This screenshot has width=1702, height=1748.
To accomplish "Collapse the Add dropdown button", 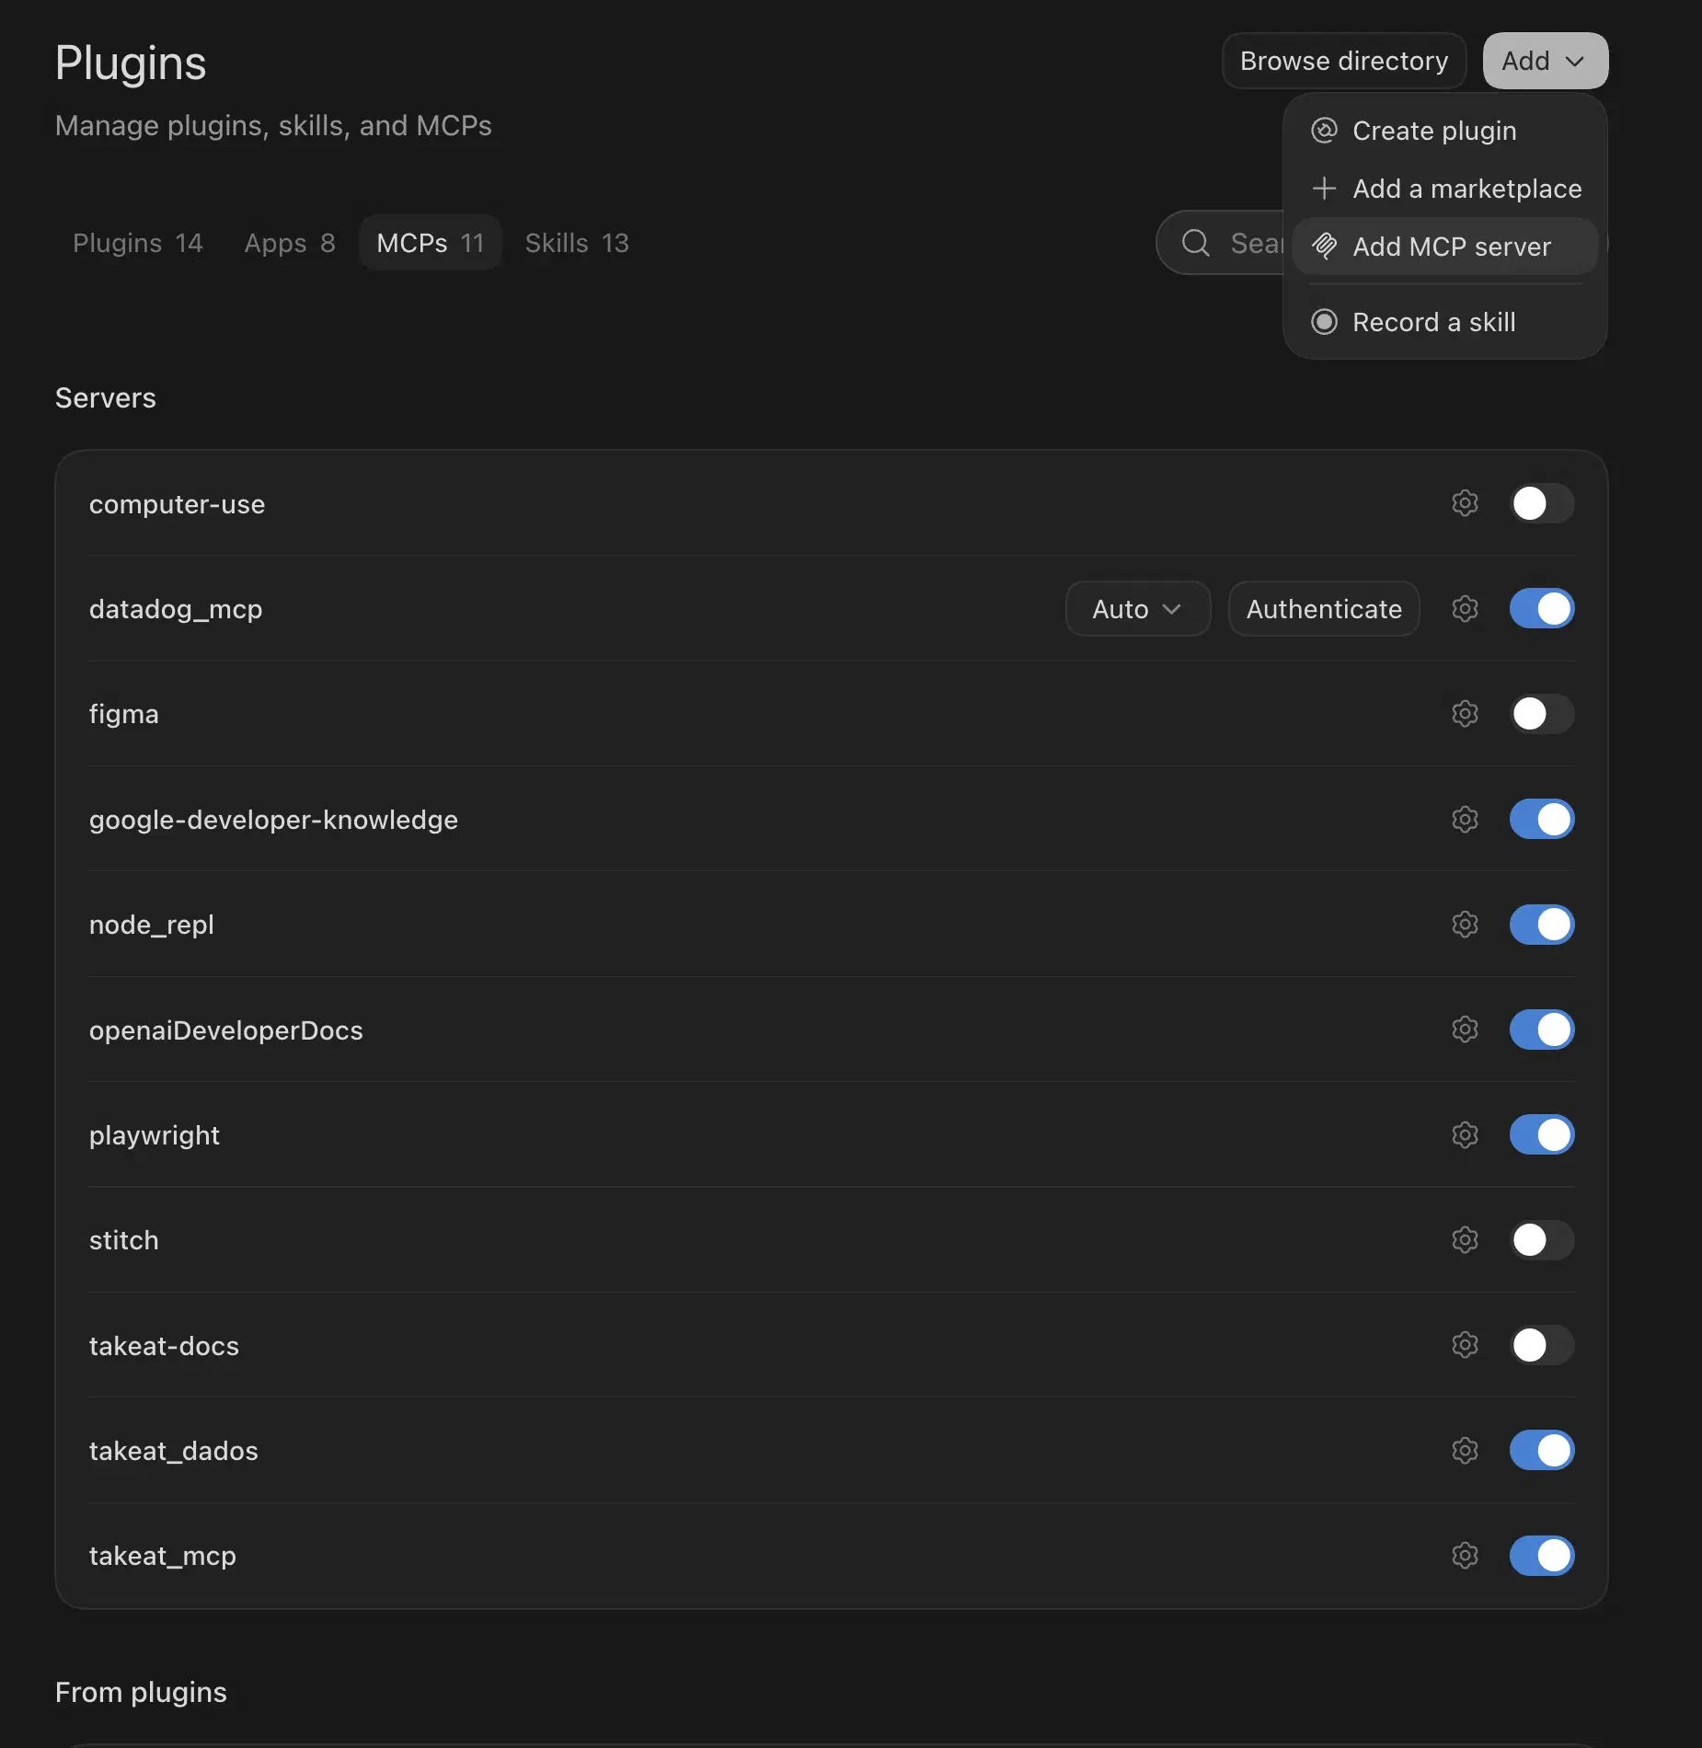I will tap(1545, 61).
